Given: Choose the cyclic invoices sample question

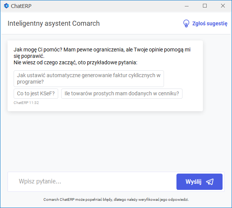Looking at the screenshot, I should 89,79.
